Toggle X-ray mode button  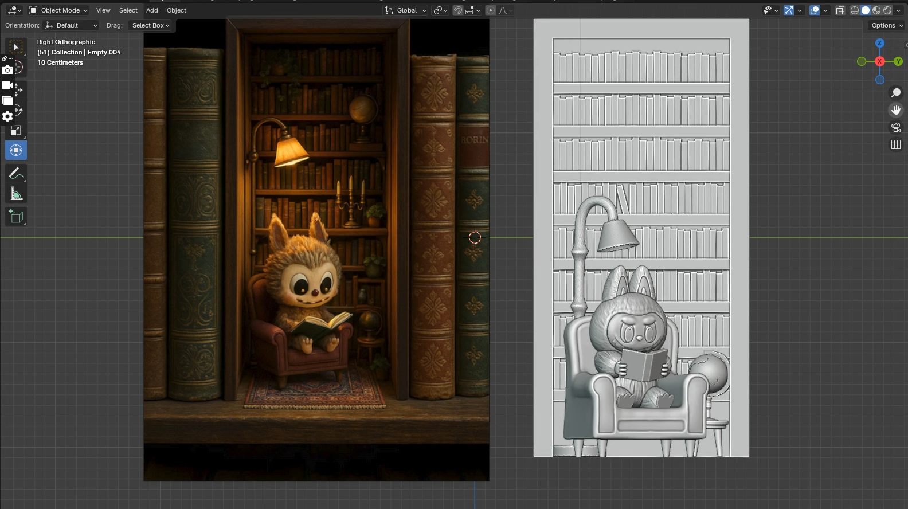tap(840, 10)
